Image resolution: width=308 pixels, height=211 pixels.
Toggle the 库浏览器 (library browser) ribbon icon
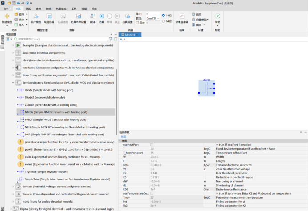coord(49,16)
